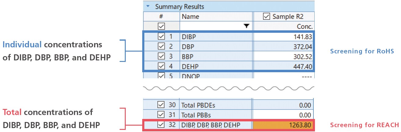Uncheck the row 1 DIBP checkbox
This screenshot has height=132, width=401.
[161, 36]
